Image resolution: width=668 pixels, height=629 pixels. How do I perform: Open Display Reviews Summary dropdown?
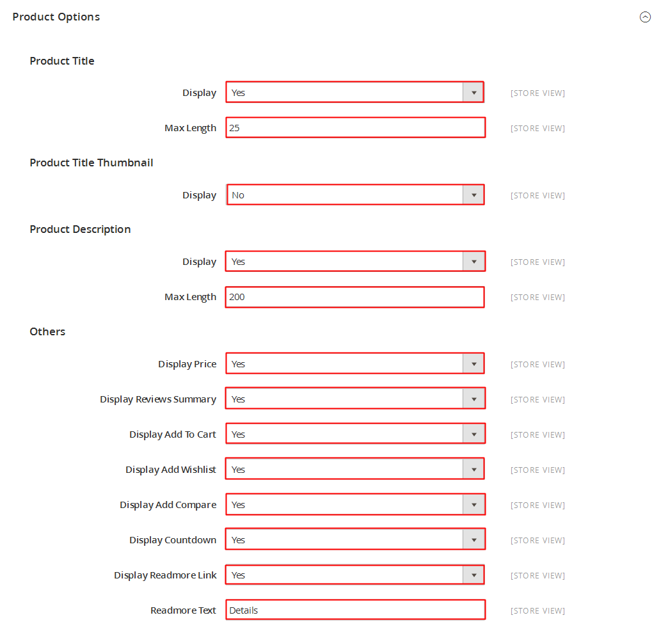click(x=355, y=399)
